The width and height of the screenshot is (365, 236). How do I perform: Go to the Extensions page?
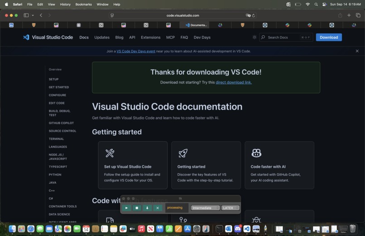click(x=151, y=37)
